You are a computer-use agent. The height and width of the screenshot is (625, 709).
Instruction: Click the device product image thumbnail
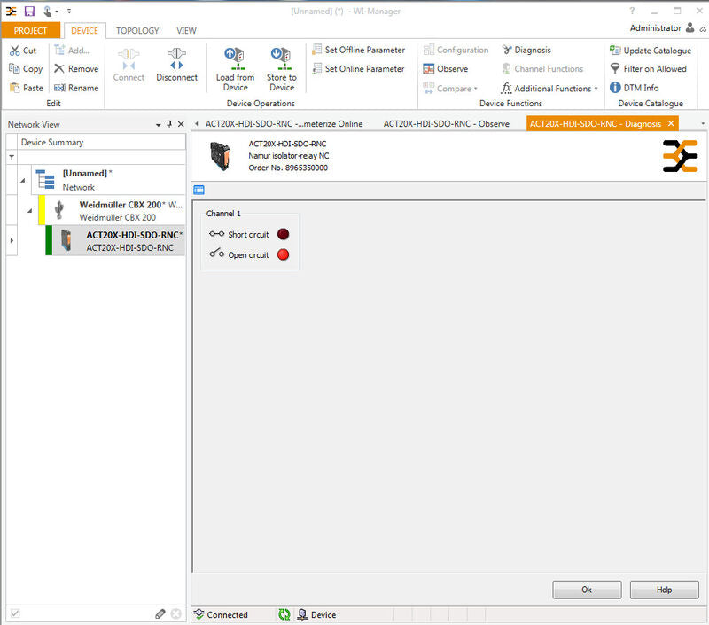tap(221, 155)
